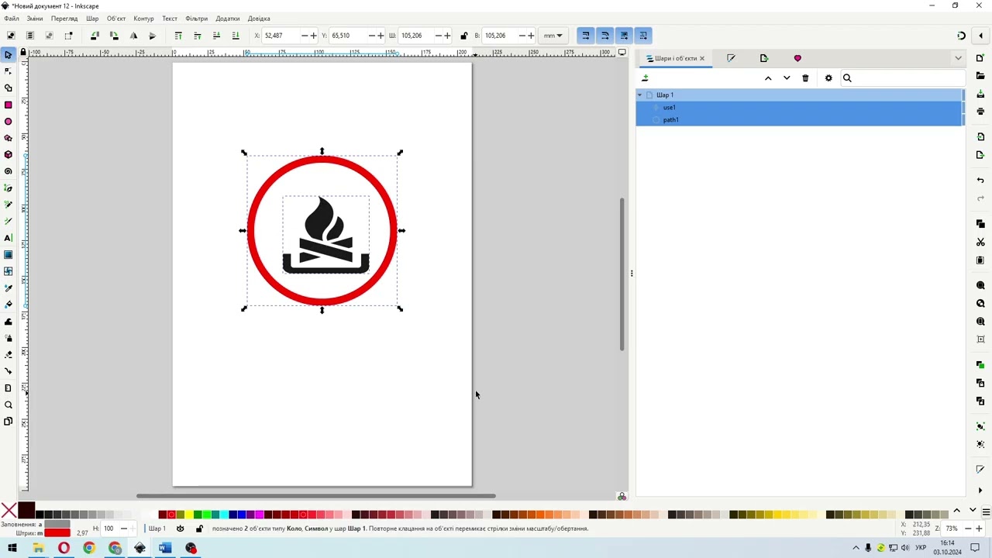Open the Зміни menu
Screen dimensions: 992x558
(x=35, y=19)
